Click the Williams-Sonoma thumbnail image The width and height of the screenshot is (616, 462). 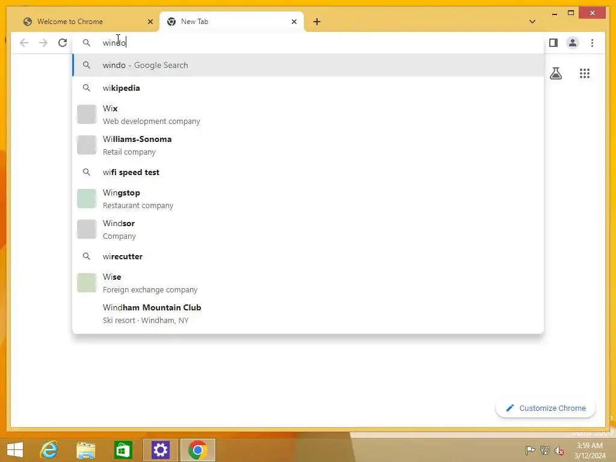pyautogui.click(x=87, y=145)
